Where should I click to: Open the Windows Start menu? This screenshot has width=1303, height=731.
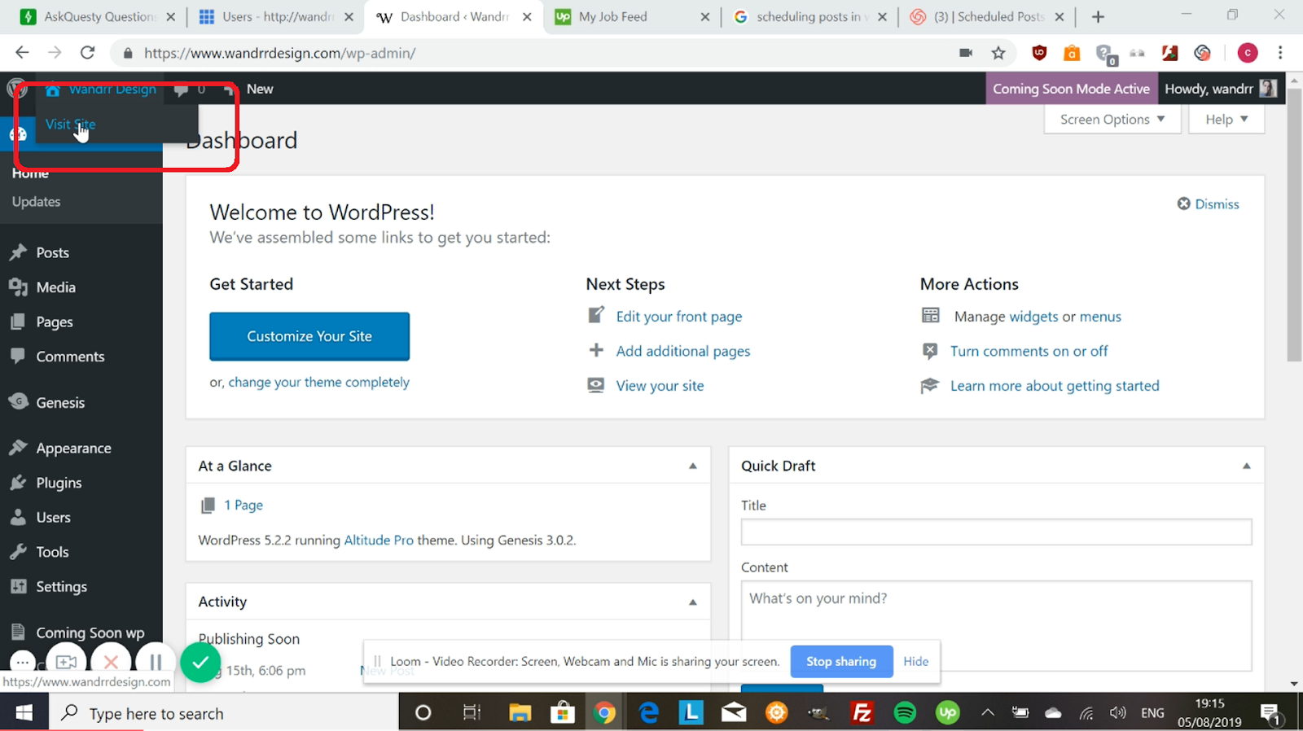24,713
